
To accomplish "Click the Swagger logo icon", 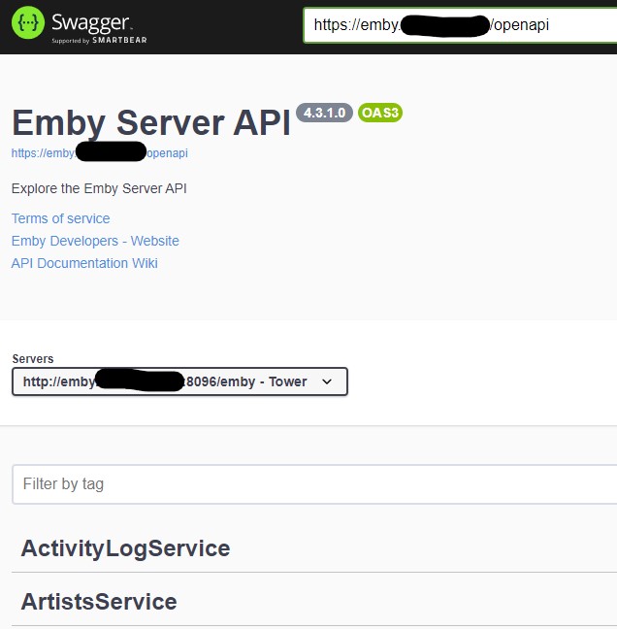I will [x=28, y=22].
